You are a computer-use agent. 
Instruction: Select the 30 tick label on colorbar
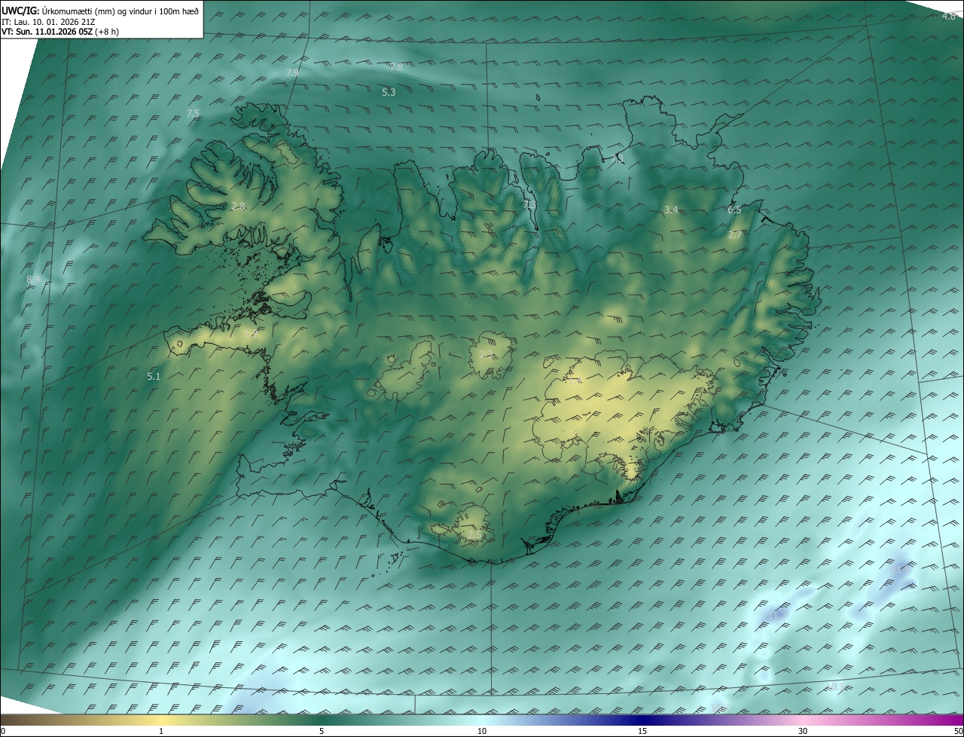pos(803,731)
